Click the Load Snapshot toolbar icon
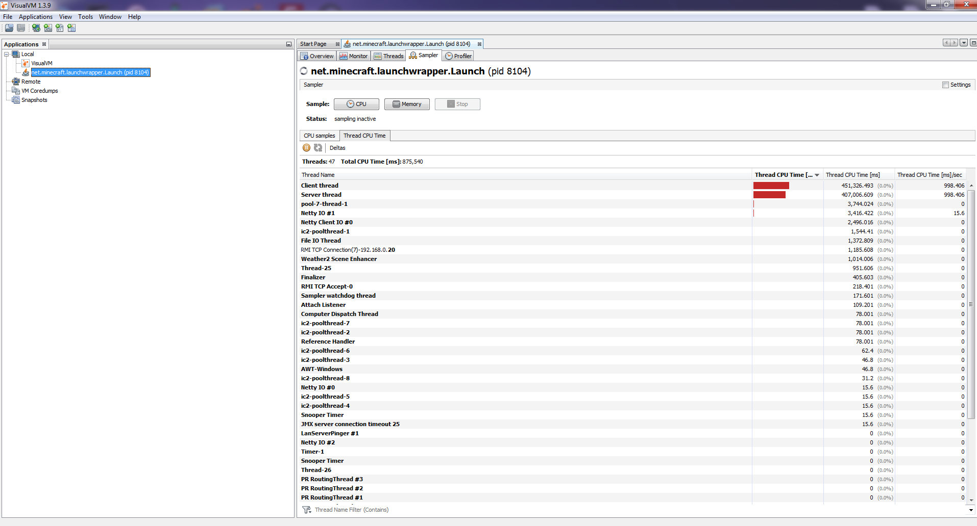The width and height of the screenshot is (977, 526). [x=9, y=28]
